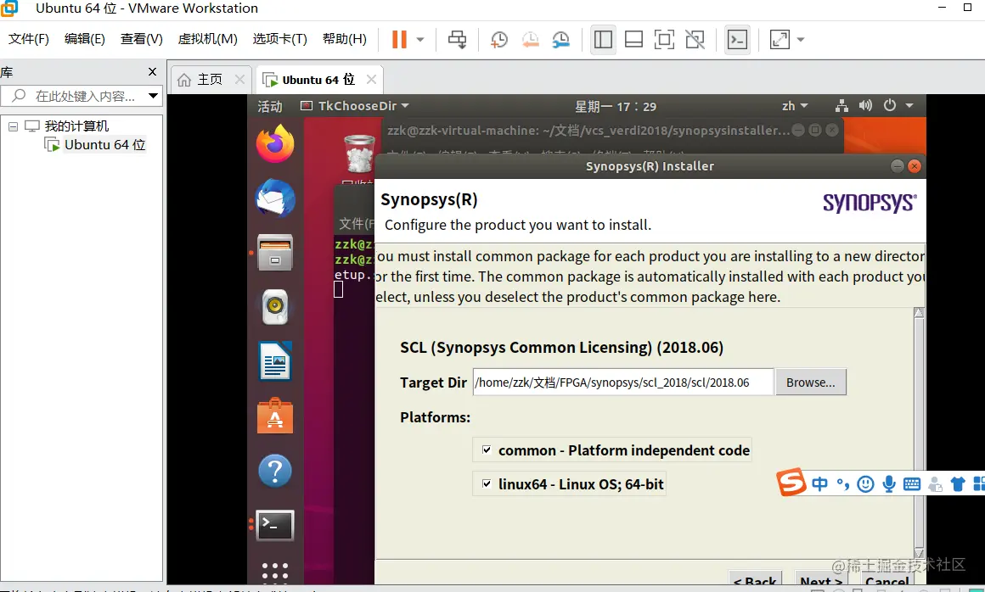Open the 活动 activities overview

coord(269,106)
